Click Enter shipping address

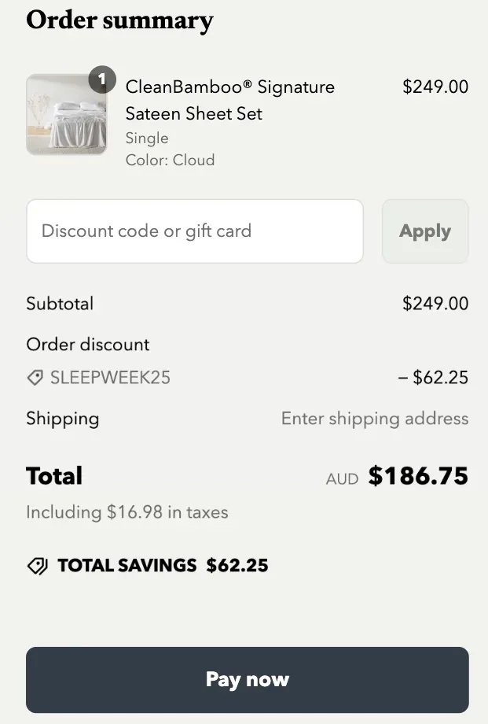point(375,418)
